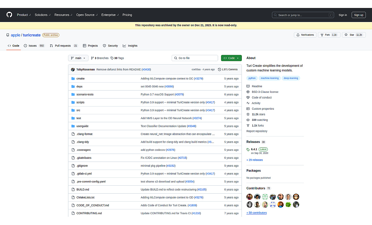View the 3 Branches link
Screen dimensions: 372x225
100,58
